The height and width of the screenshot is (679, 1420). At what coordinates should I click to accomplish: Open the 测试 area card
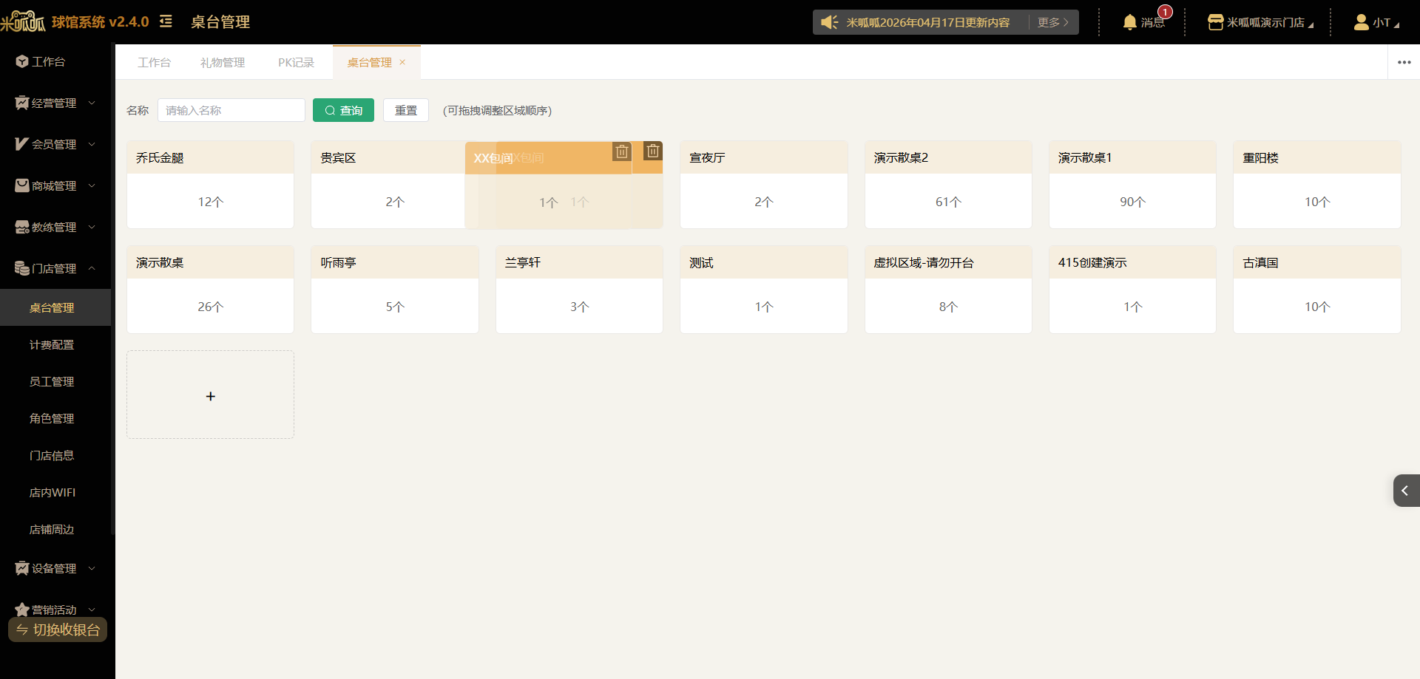pos(763,290)
